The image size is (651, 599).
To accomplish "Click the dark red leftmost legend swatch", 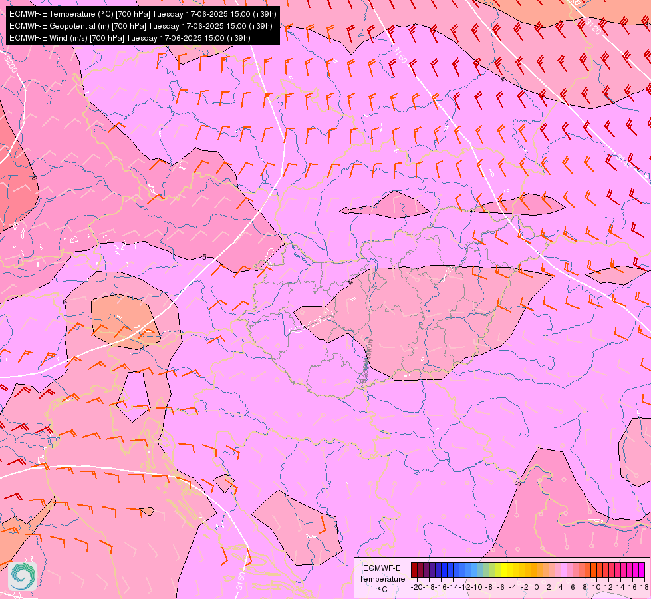I will click(414, 570).
